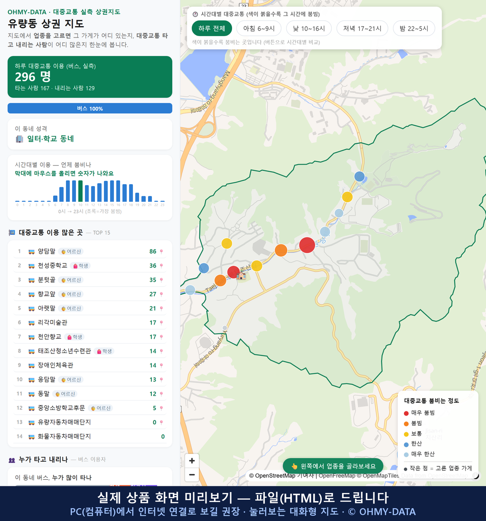Click the pin icon in the 리각미술관 row
This screenshot has height=521, width=486.
(x=161, y=323)
